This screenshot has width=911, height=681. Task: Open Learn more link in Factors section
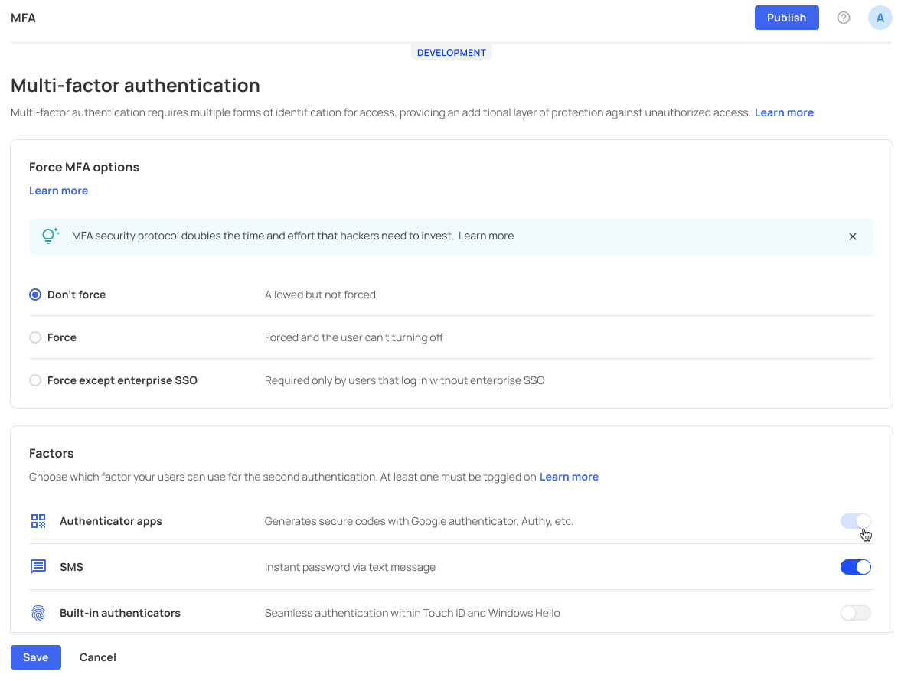pos(569,477)
